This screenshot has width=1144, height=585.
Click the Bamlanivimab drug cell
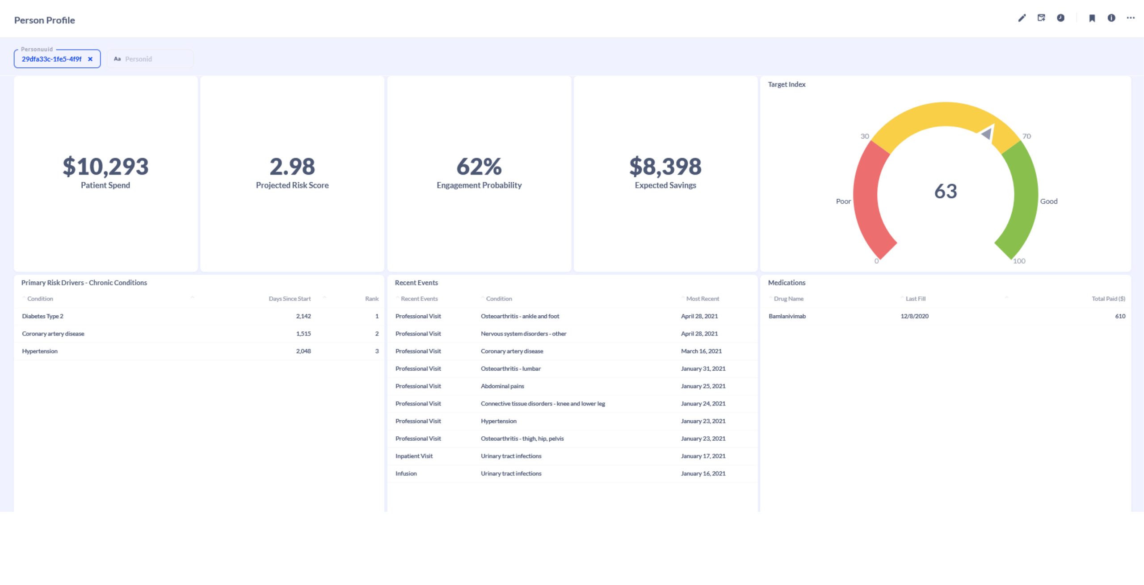tap(787, 316)
